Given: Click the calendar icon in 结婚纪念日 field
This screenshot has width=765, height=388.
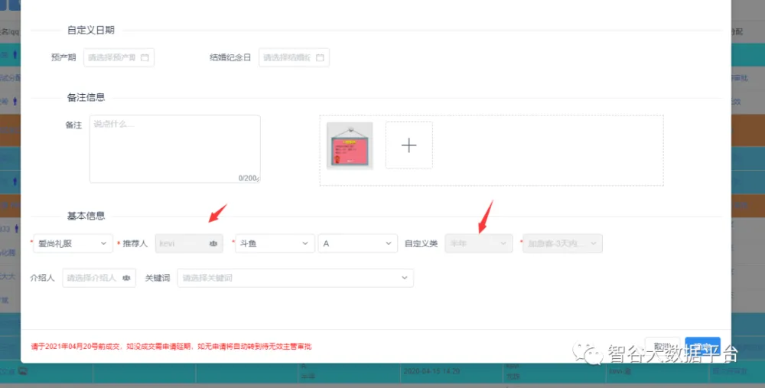Looking at the screenshot, I should tap(321, 57).
